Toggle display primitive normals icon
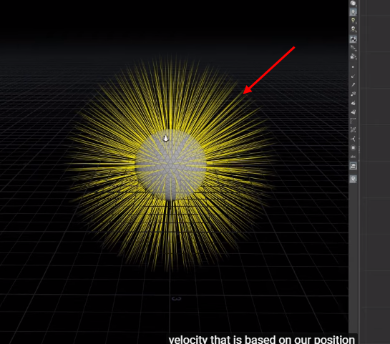This screenshot has width=390, height=344. pyautogui.click(x=354, y=103)
